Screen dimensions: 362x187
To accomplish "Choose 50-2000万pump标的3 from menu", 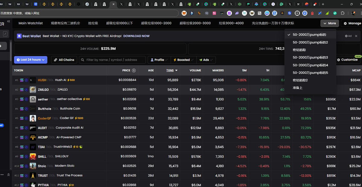I will click(x=310, y=58).
